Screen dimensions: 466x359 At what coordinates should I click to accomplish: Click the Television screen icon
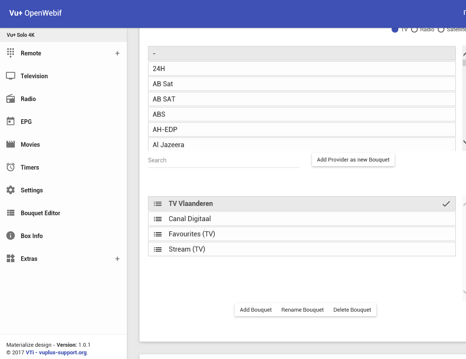11,76
